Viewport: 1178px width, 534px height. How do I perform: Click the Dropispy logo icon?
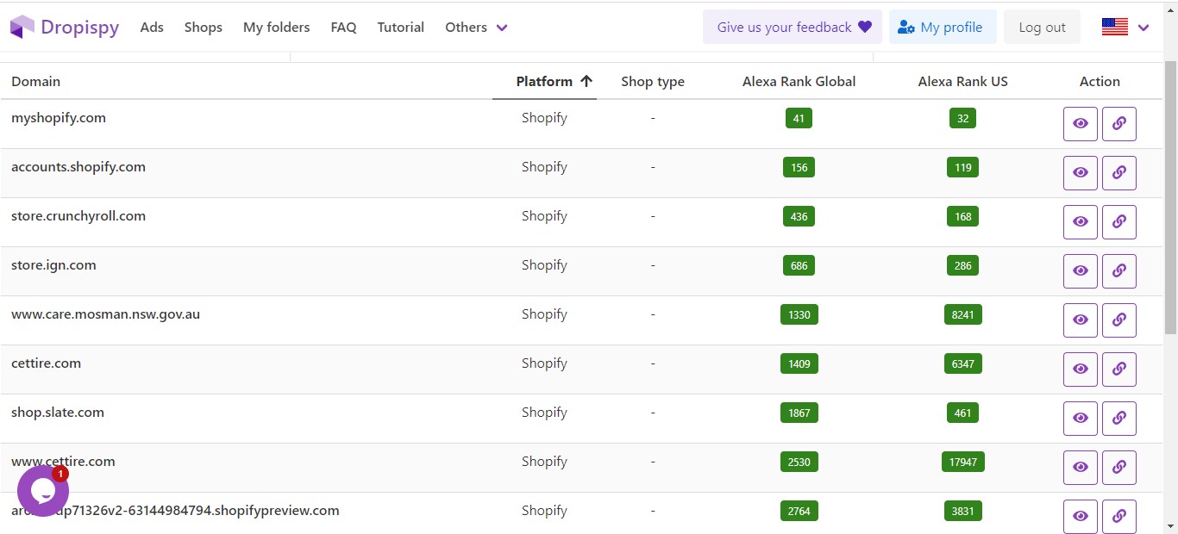click(x=22, y=27)
